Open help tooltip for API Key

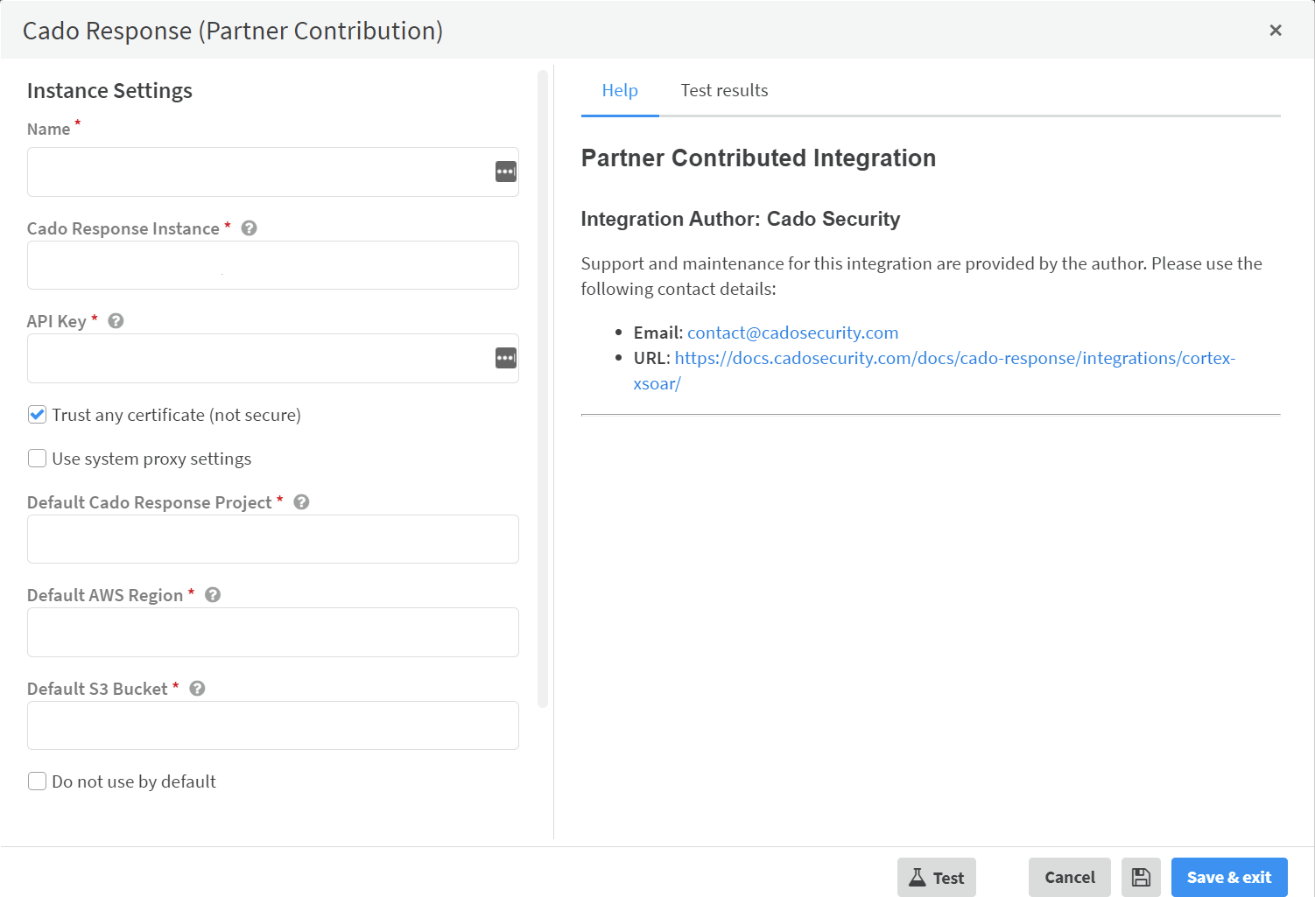pos(116,321)
